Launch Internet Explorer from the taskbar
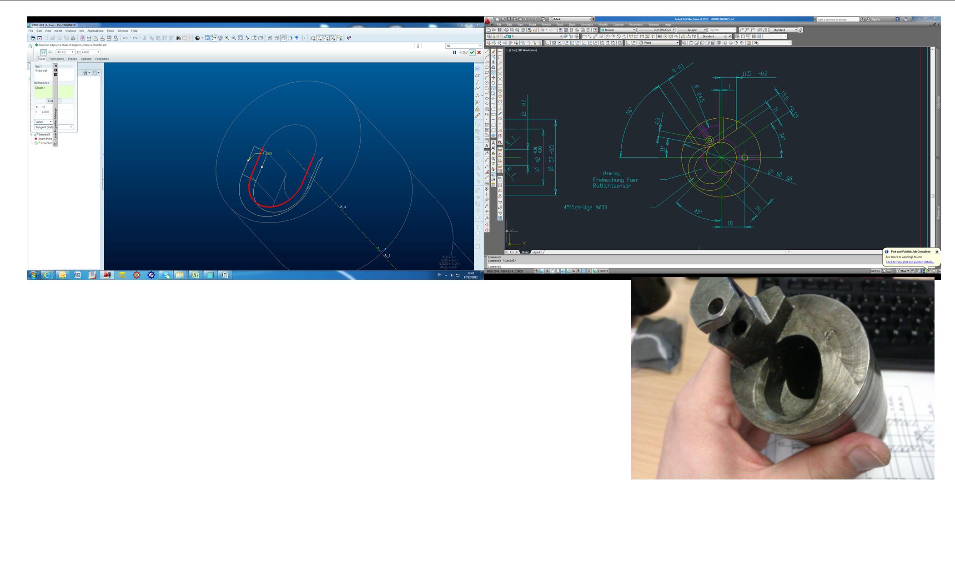Viewport: 955px width, 580px height. (47, 275)
